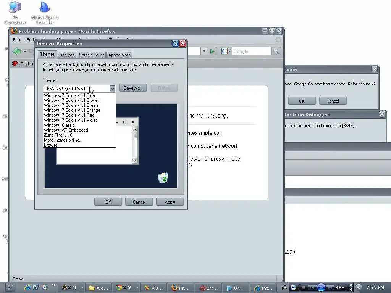
Task: Switch to the Desktop tab
Action: (x=67, y=55)
